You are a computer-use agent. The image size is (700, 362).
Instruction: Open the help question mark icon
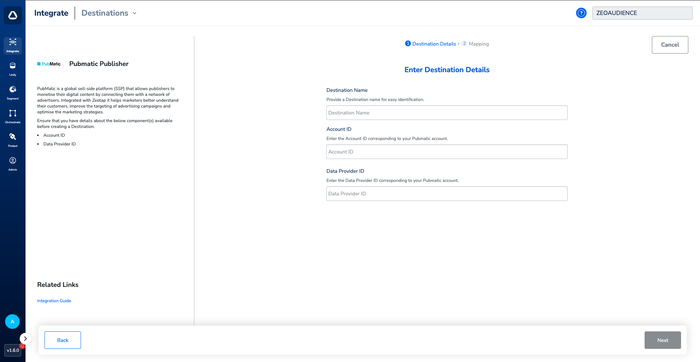(x=581, y=13)
